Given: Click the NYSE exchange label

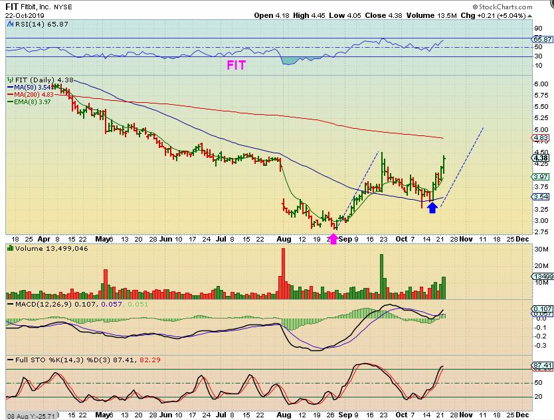Looking at the screenshot, I should point(63,7).
